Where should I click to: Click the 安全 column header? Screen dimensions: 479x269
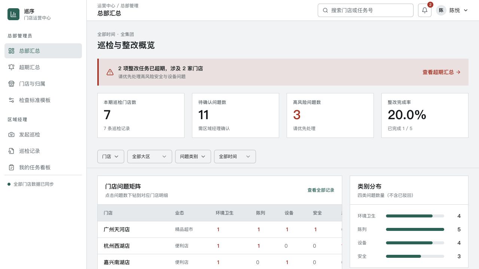(x=317, y=213)
